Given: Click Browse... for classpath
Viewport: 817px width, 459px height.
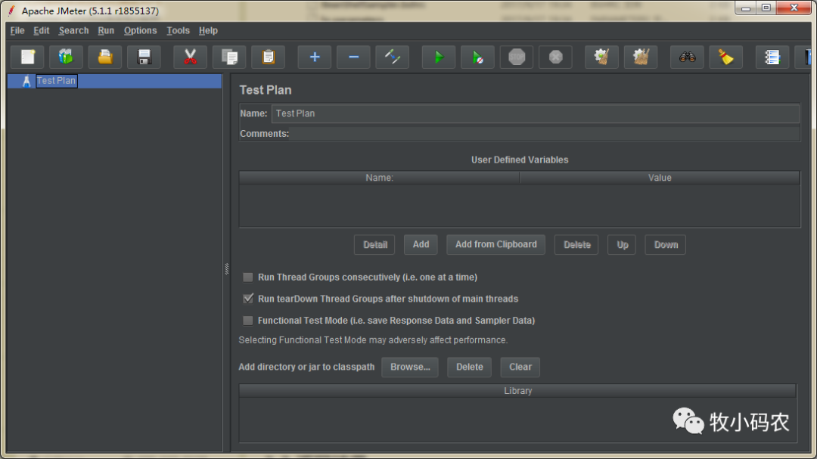Looking at the screenshot, I should 410,367.
